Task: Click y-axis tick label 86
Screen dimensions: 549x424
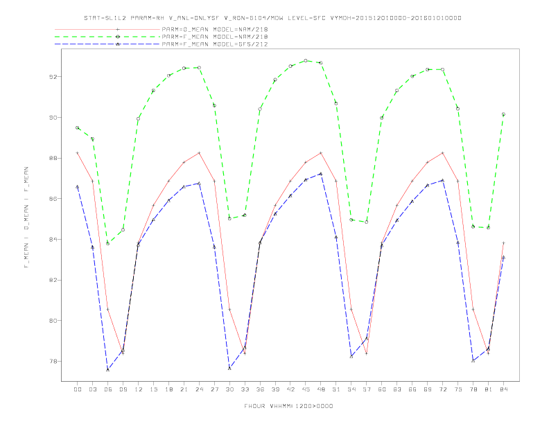Action: pyautogui.click(x=53, y=199)
